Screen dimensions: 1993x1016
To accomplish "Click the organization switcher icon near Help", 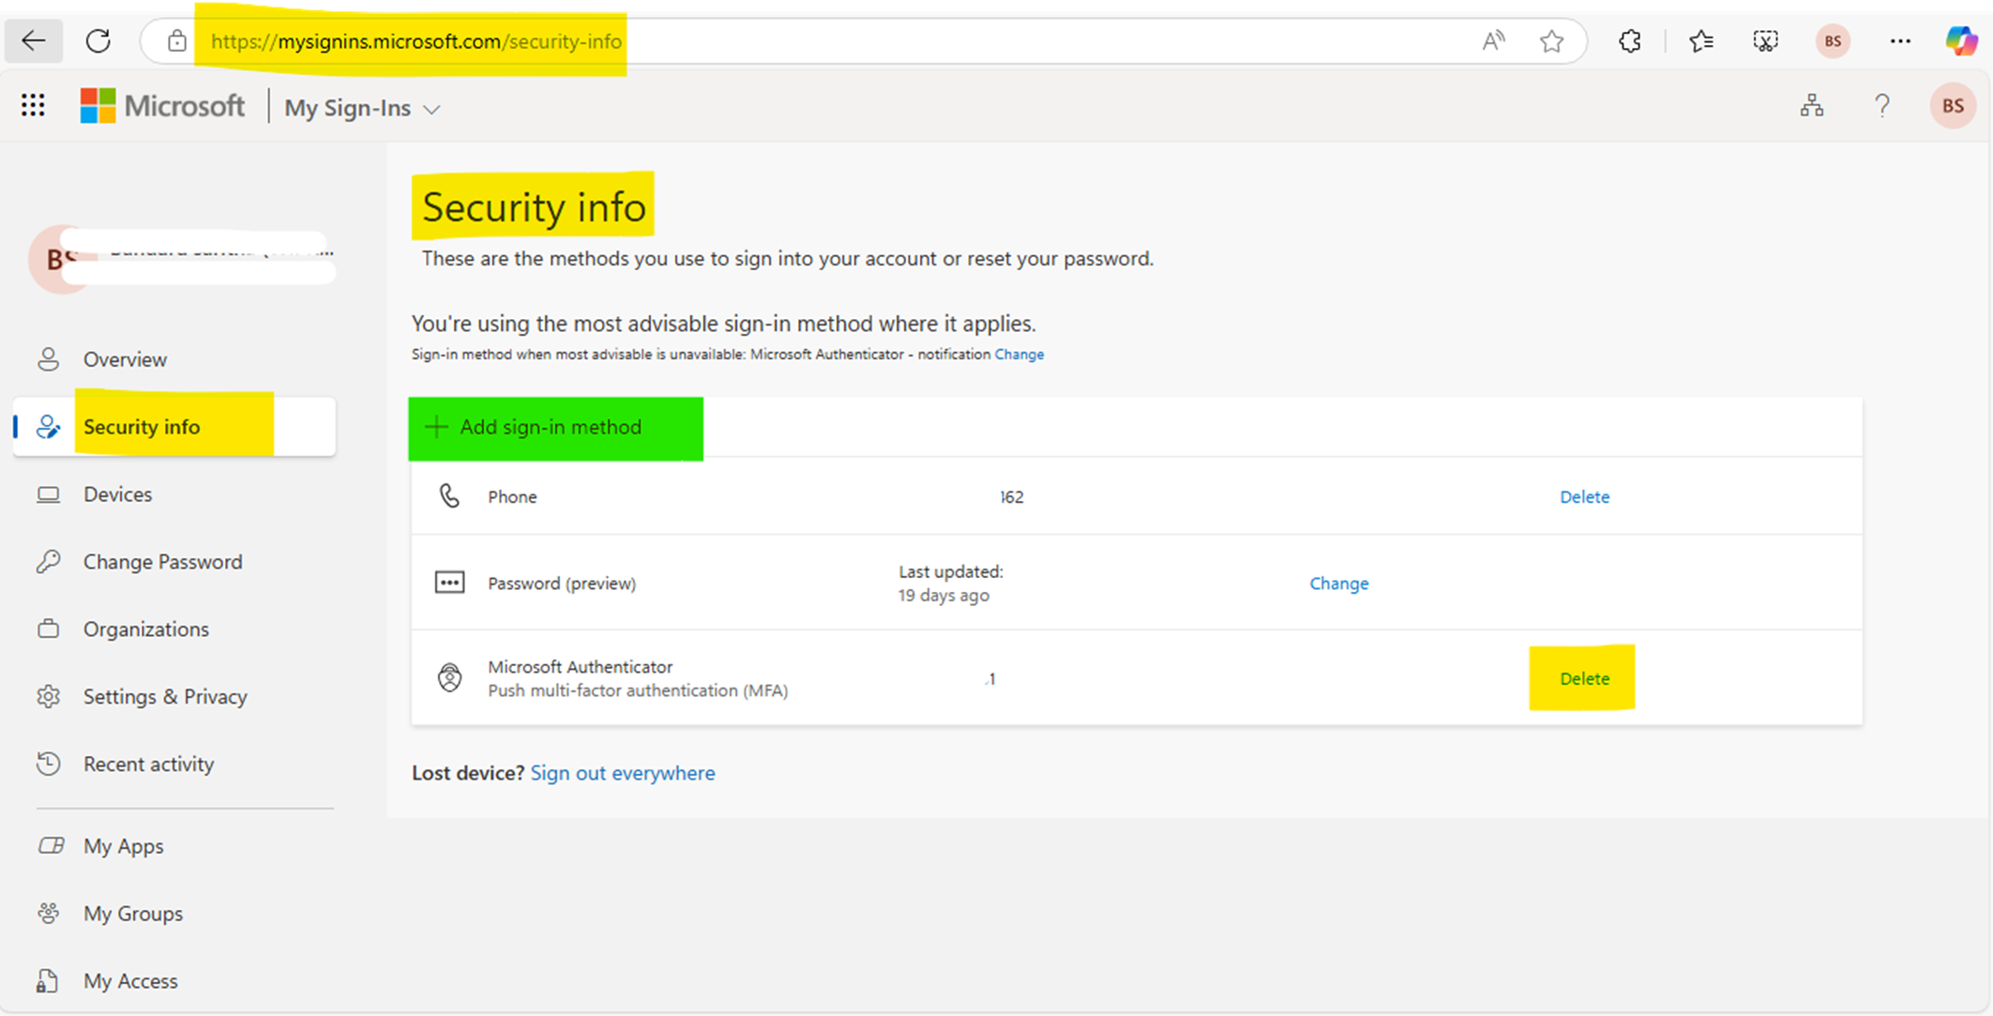I will point(1812,105).
